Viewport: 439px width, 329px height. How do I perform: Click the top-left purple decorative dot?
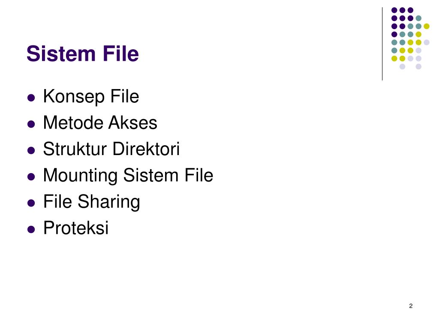coord(394,10)
